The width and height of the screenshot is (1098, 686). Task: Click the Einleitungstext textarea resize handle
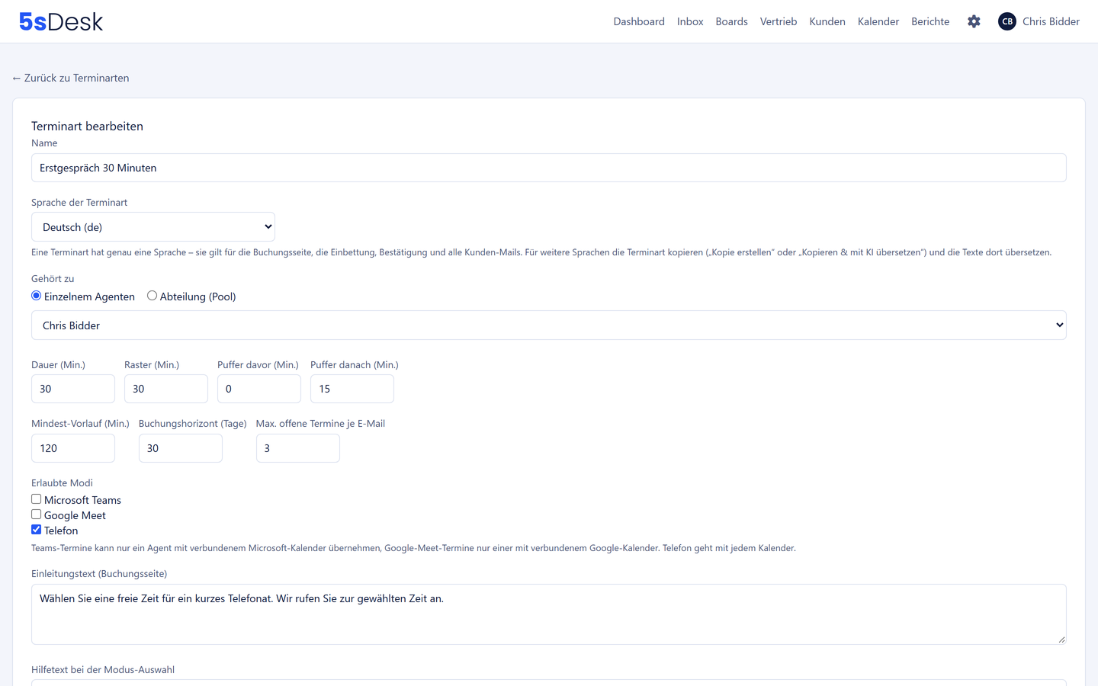[1061, 640]
